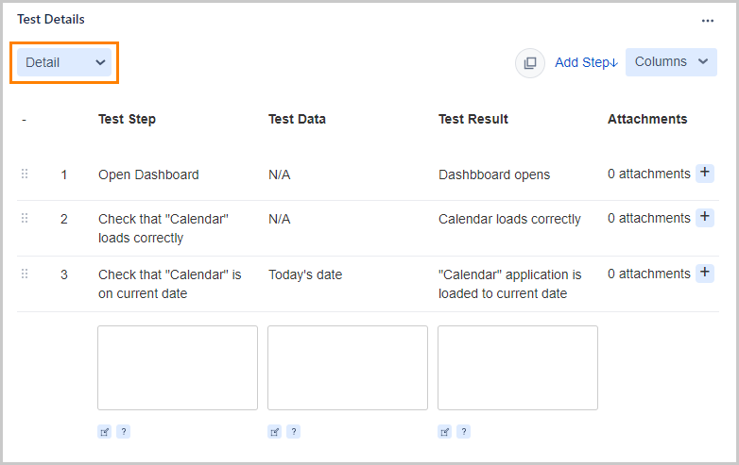Click the Add Step link

click(x=586, y=62)
